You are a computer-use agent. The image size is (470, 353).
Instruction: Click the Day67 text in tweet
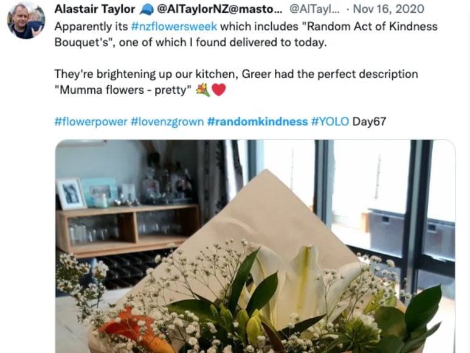pos(369,122)
